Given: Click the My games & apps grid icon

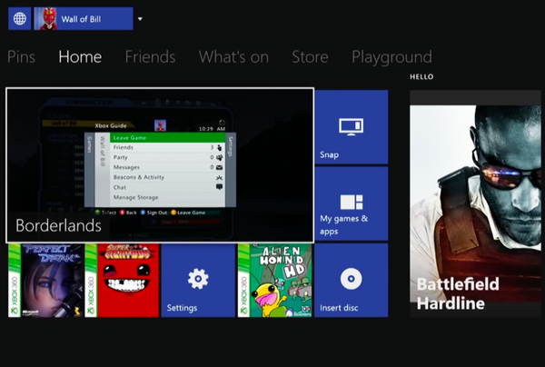Looking at the screenshot, I should pyautogui.click(x=351, y=203).
